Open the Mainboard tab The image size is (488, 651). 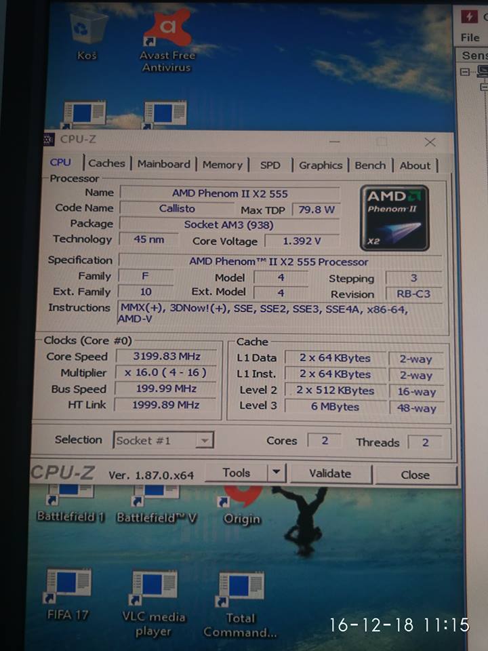[164, 164]
